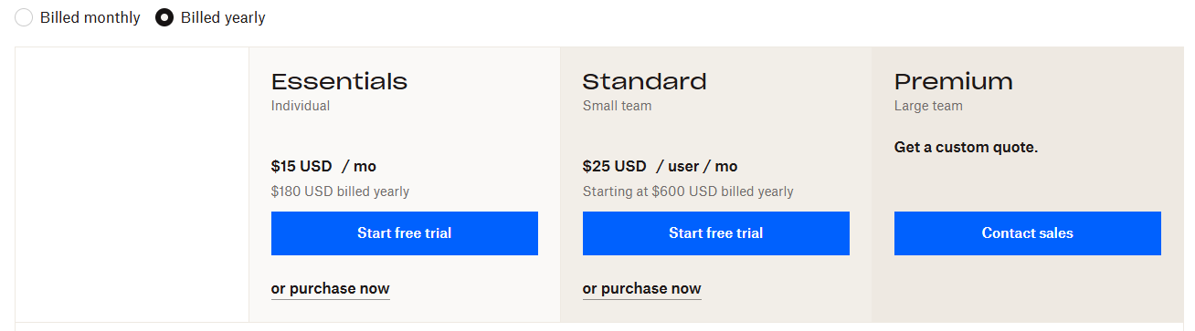
Task: Click the 'Large team' subtitle
Action: coord(928,106)
